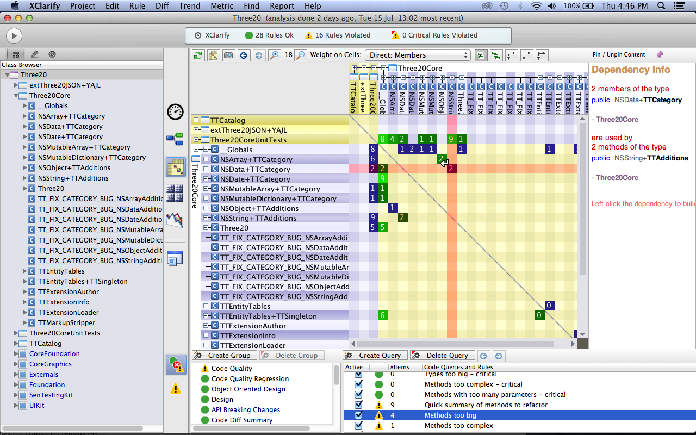Click the green refresh matrix icon

198,55
